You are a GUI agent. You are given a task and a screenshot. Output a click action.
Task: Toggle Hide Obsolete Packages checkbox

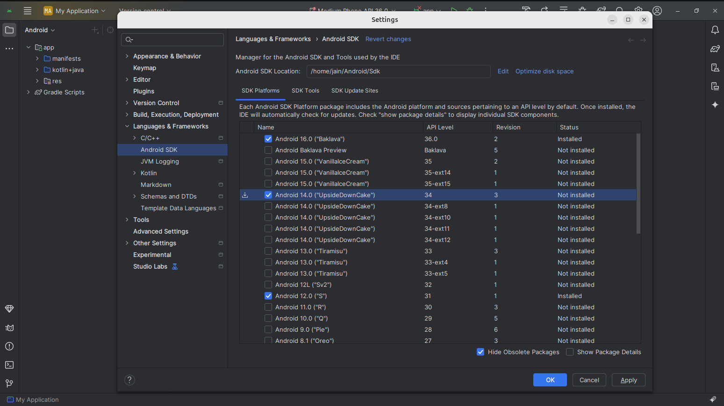(x=480, y=352)
